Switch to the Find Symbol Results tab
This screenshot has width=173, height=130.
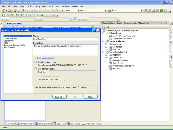click(x=92, y=124)
